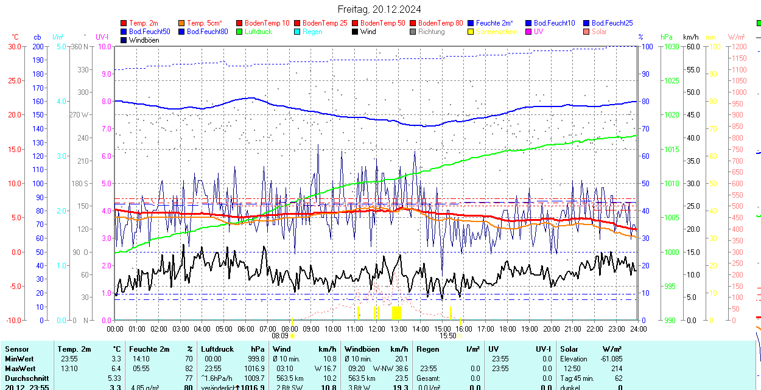Screen dimensions: 761x390
Task: Click the chart title Freitag, 20.12.2024
Action: (x=379, y=9)
